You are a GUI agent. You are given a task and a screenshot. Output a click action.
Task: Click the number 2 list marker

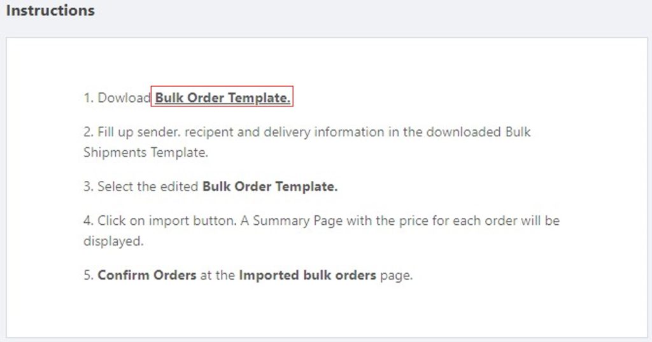pos(88,132)
